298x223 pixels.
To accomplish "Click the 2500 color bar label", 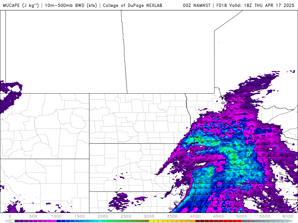I will (x=126, y=216).
